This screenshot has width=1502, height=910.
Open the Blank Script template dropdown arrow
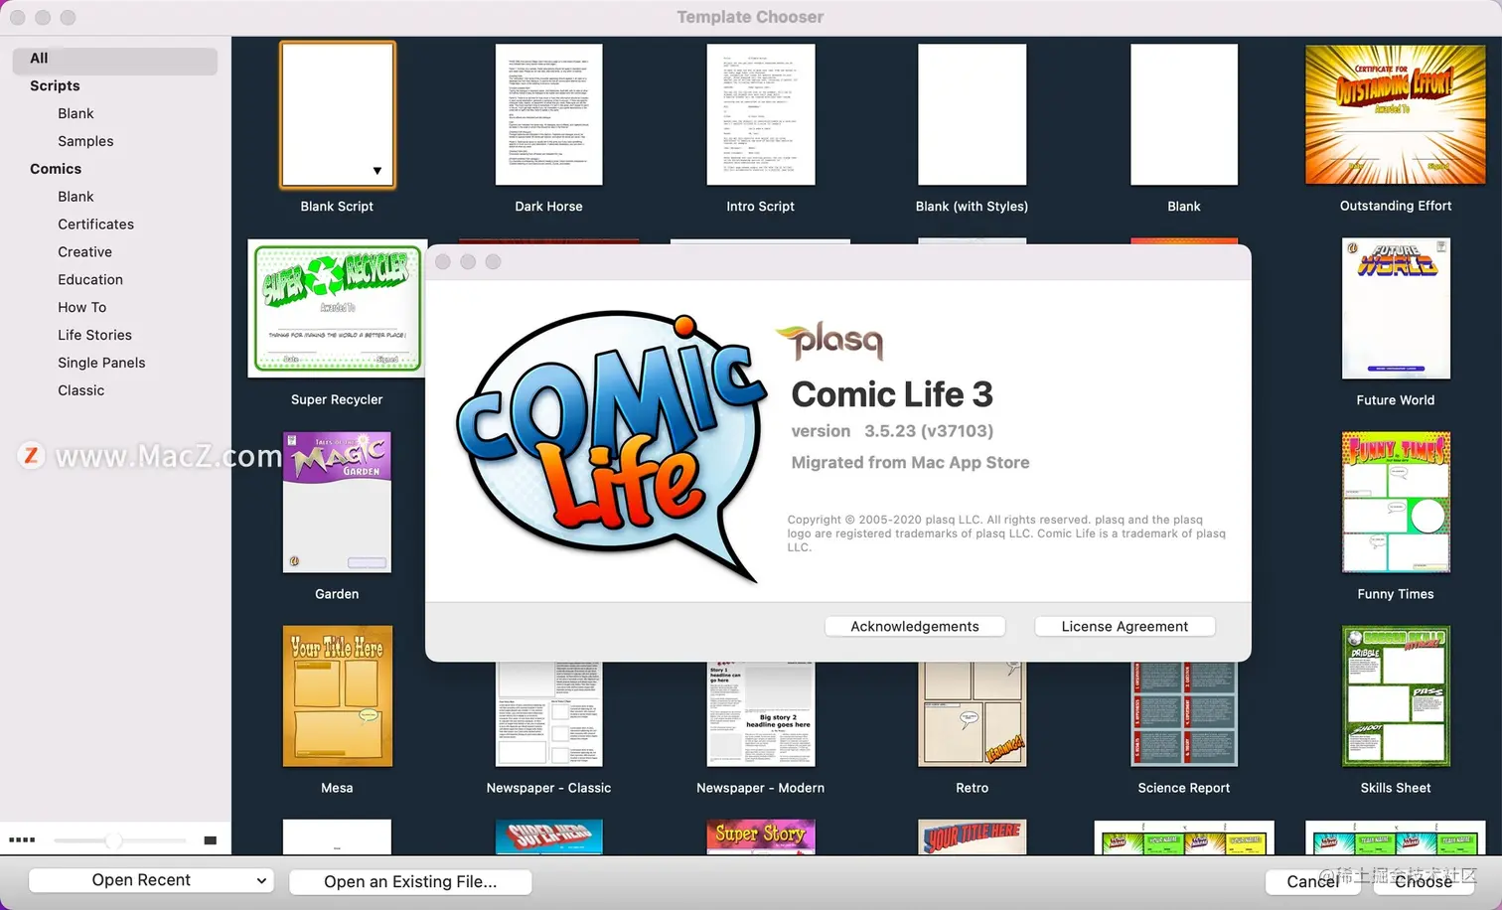(377, 171)
